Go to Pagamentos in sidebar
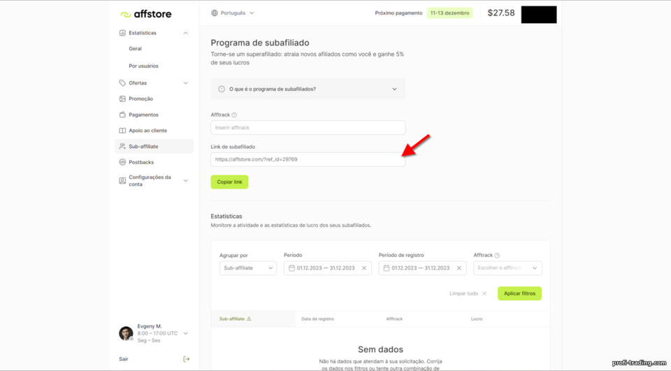This screenshot has height=371, width=671. pos(143,115)
